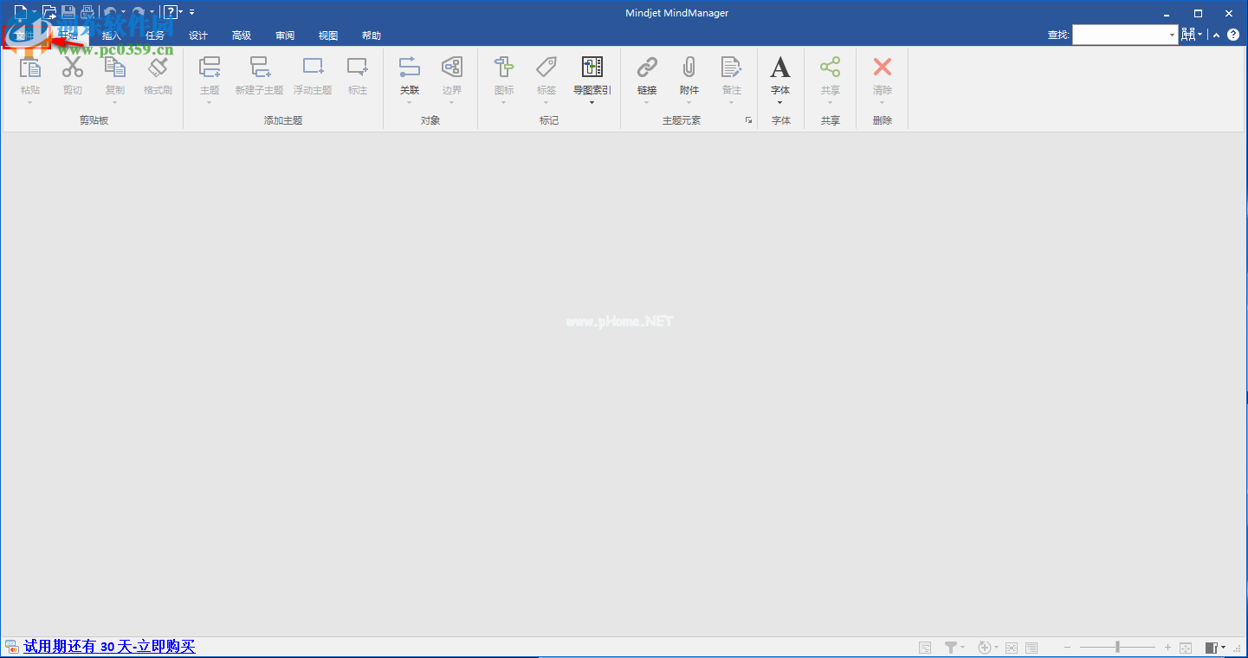This screenshot has height=658, width=1248.
Task: Insert a 浮动主题 (Floating Topic)
Action: click(313, 67)
